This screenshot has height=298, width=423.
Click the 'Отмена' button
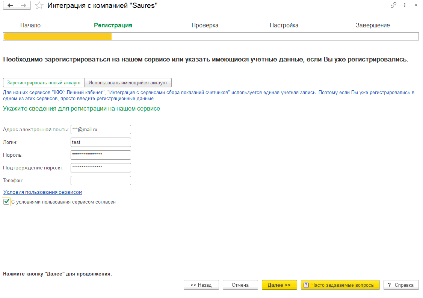[x=240, y=285]
